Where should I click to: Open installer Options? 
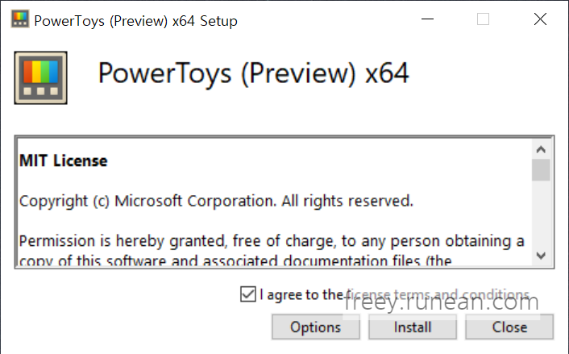pos(316,327)
